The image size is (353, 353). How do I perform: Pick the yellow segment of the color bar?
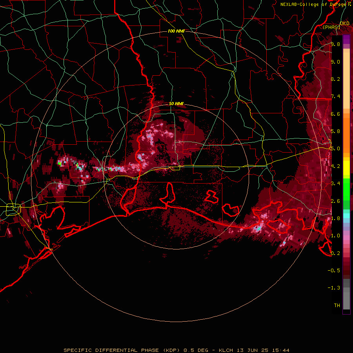pyautogui.click(x=346, y=168)
